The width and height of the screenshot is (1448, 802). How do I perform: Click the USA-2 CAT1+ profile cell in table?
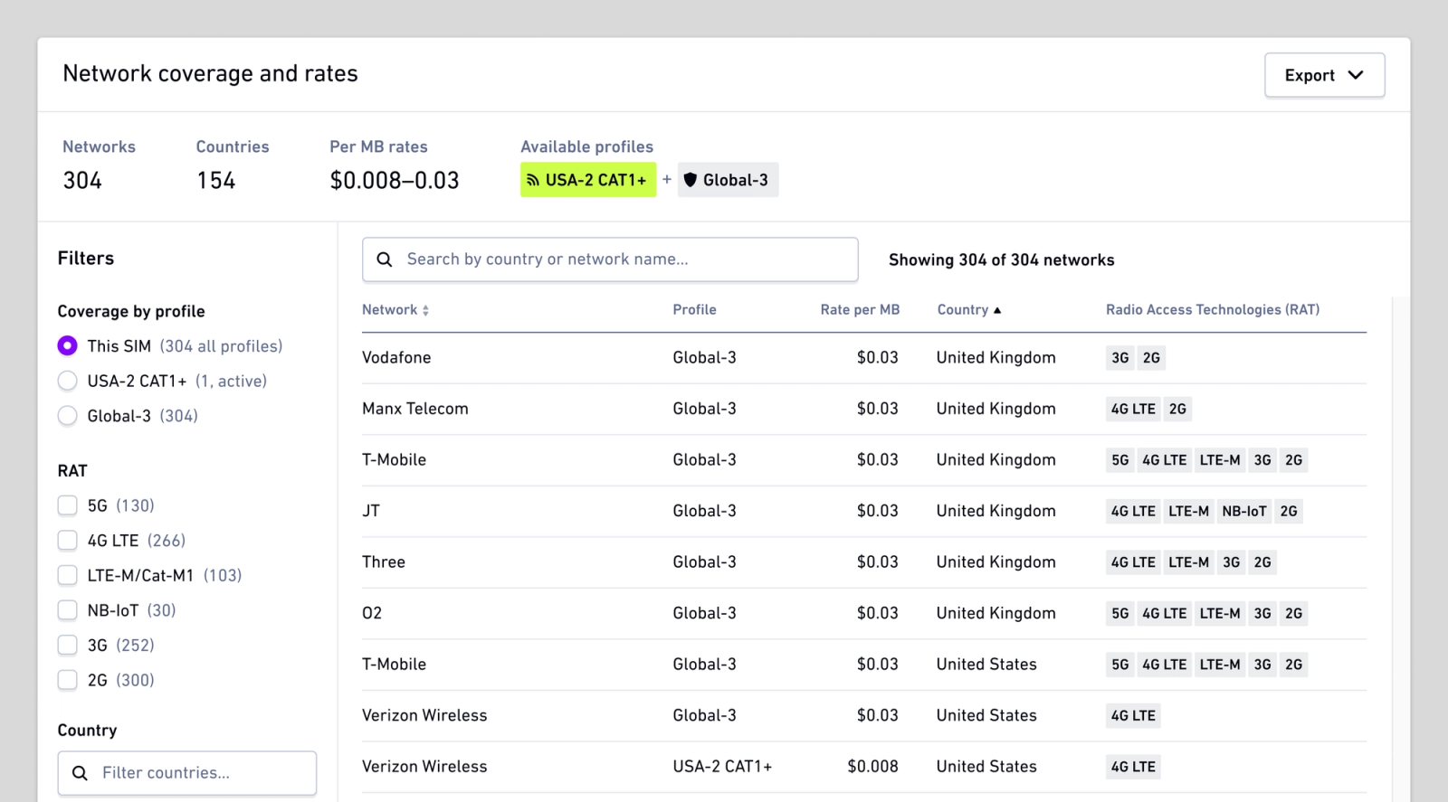[x=722, y=767]
